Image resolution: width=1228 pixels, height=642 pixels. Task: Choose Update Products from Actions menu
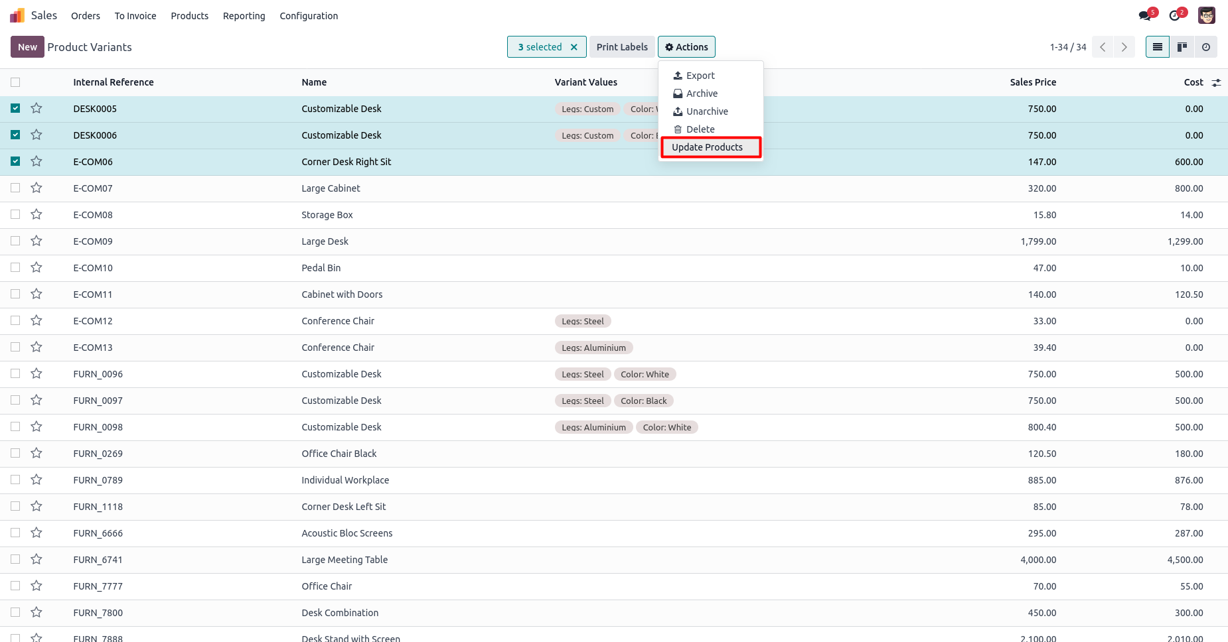pyautogui.click(x=710, y=147)
